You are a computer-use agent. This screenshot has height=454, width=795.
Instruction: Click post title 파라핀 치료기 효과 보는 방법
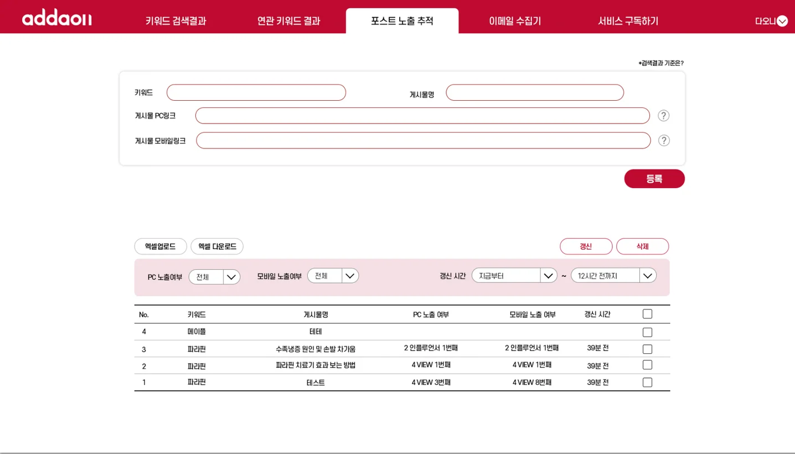point(316,365)
